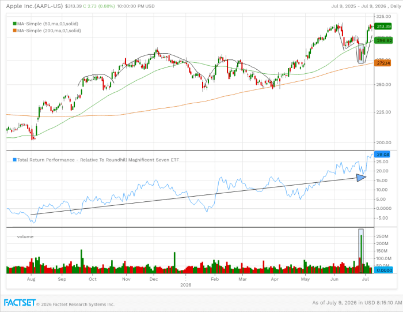
Task: Click the 15.00 relative performance axis label
Action: point(382,181)
